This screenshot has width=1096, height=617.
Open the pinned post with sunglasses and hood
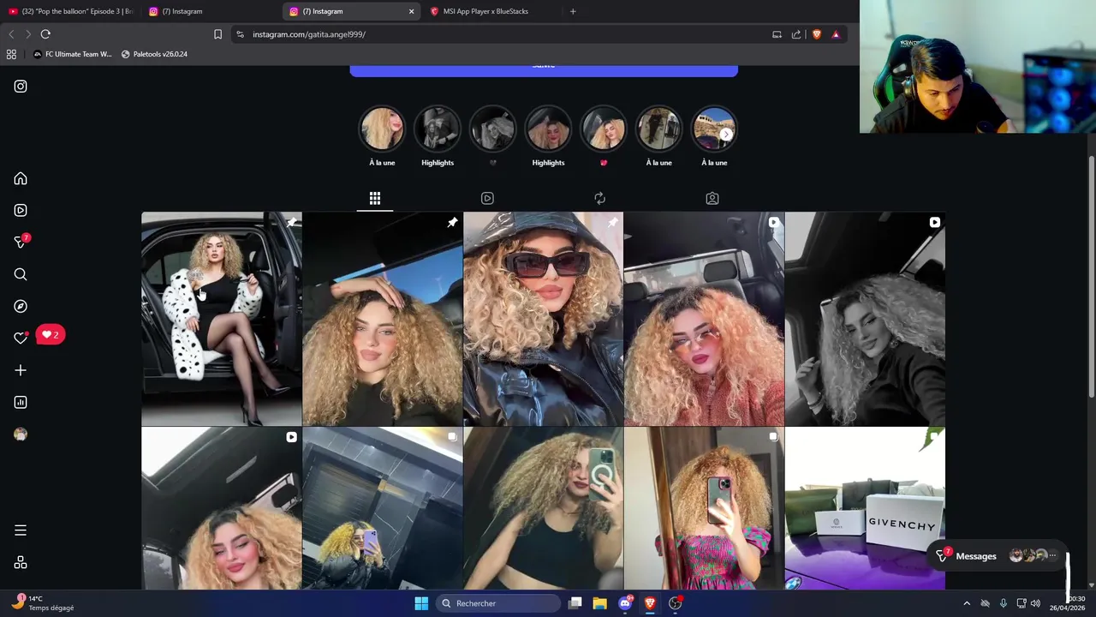click(x=544, y=319)
